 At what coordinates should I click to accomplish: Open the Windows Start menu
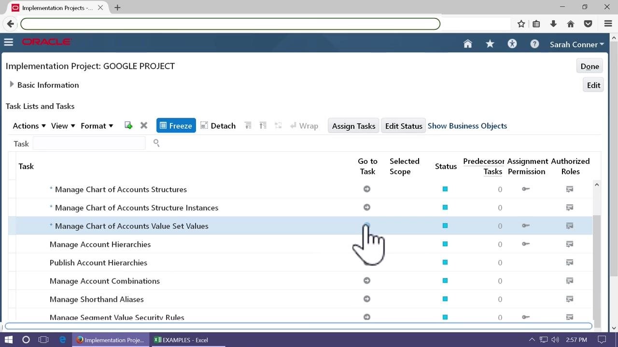coord(9,340)
